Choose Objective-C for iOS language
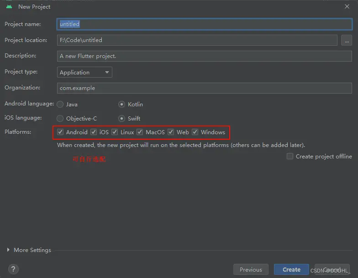Screen dimensions: 358x278 click(60, 119)
